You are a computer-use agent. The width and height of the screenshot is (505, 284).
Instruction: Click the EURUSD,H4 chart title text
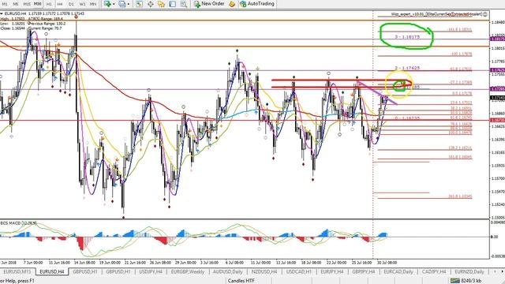point(15,14)
